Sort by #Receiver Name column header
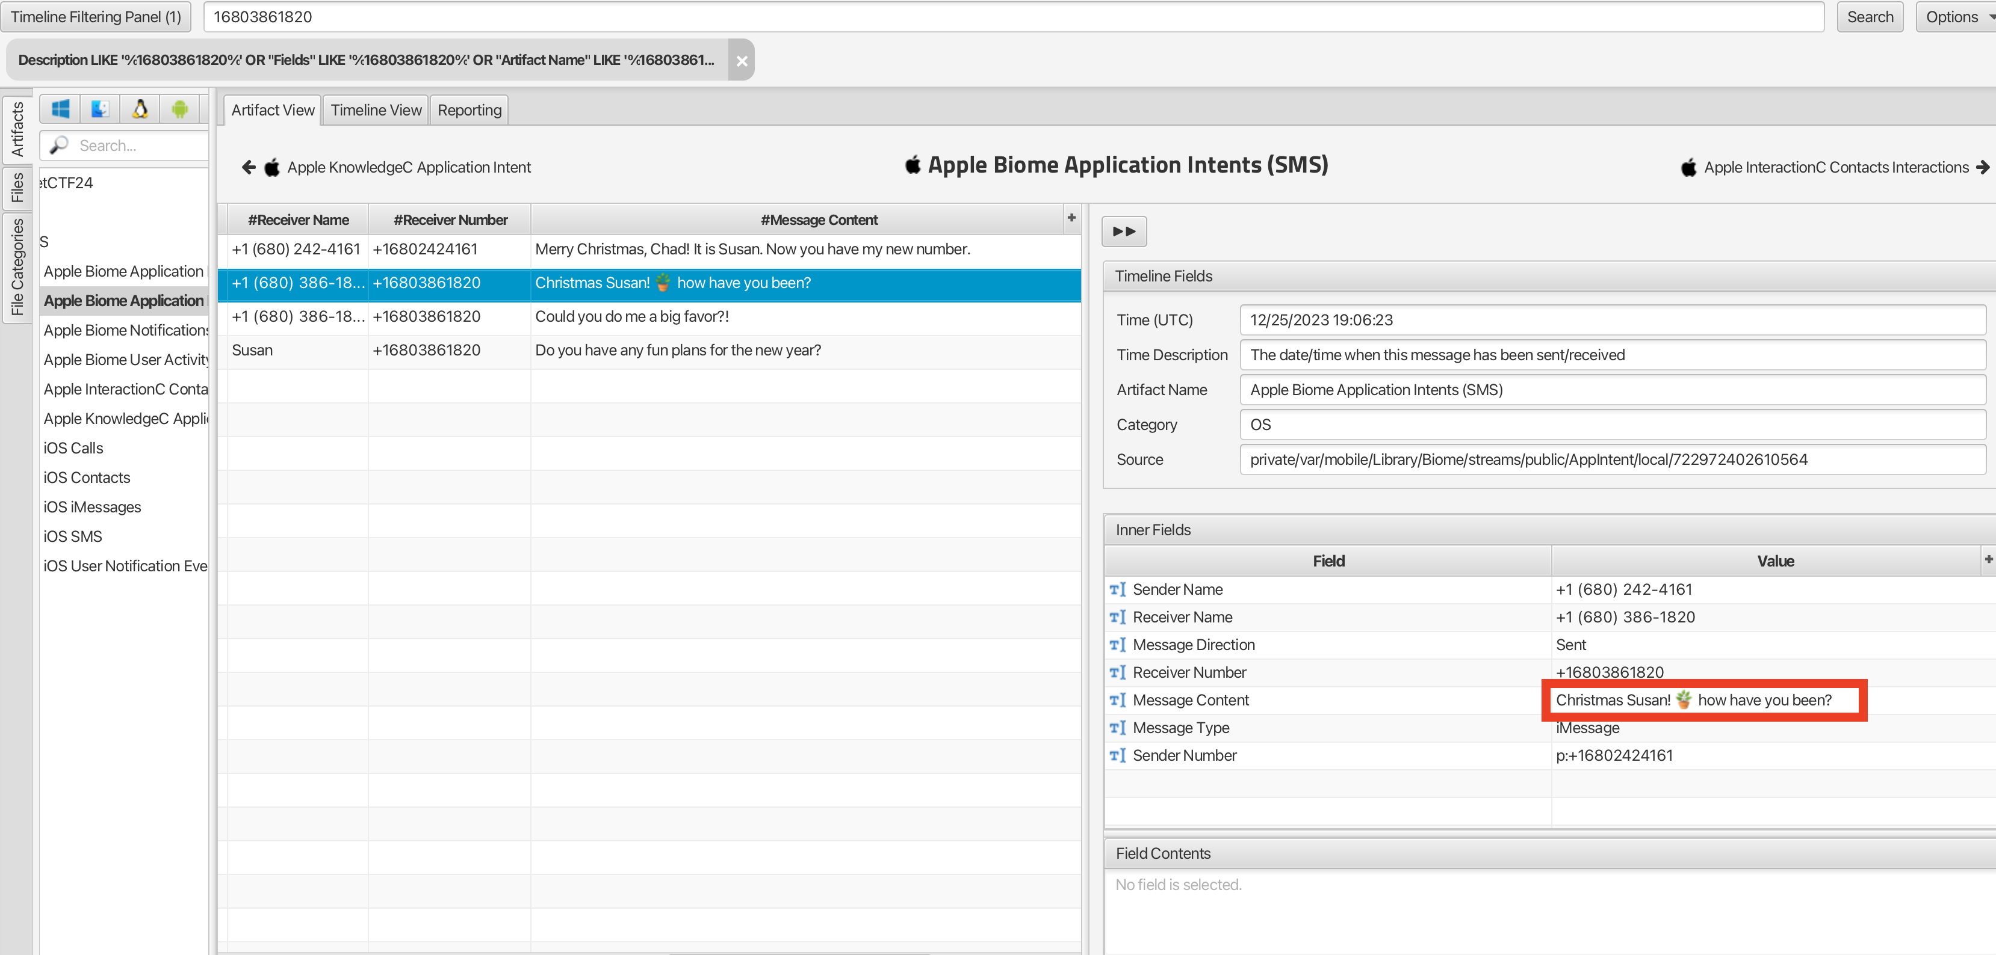Screen dimensions: 1996x955 click(x=297, y=220)
